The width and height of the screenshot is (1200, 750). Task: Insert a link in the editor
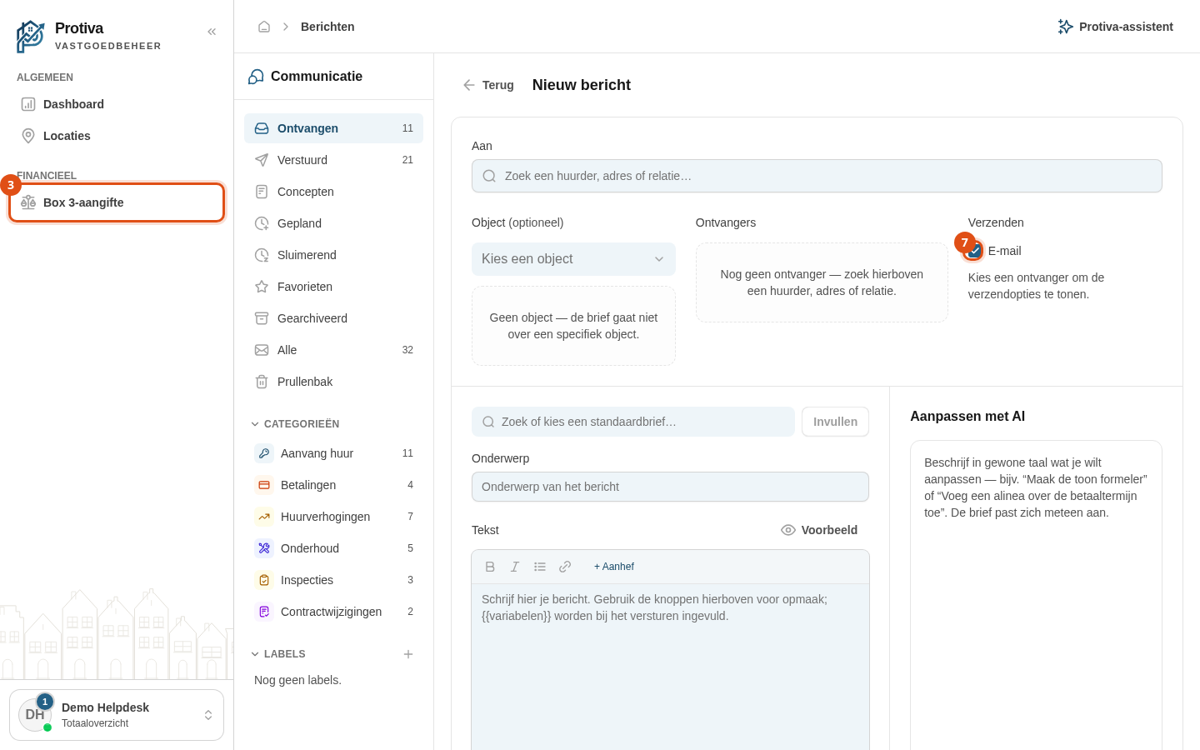click(x=565, y=567)
